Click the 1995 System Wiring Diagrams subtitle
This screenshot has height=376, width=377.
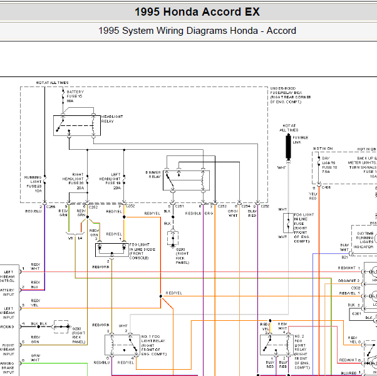pos(197,31)
